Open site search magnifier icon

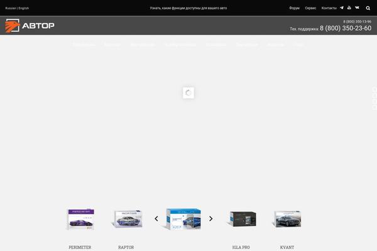[x=368, y=8]
